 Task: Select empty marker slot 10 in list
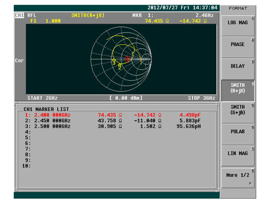coord(26,166)
